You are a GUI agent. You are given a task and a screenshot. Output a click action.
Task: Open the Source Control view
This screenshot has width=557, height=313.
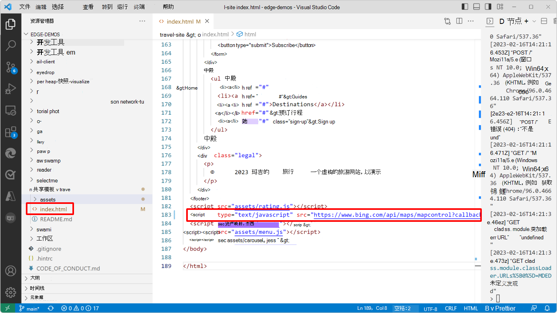click(x=11, y=67)
